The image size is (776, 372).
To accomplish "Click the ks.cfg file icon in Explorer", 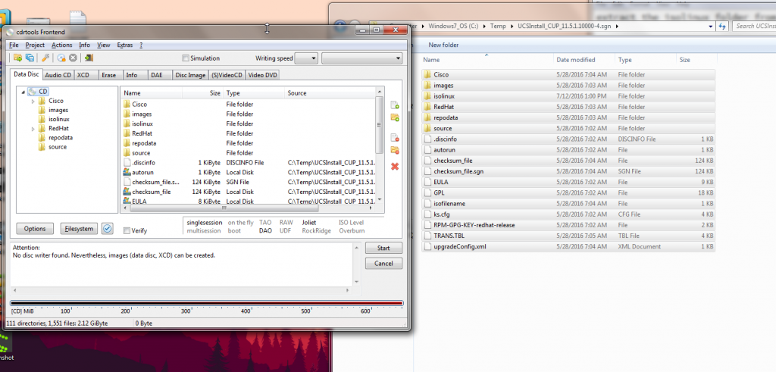I will click(x=427, y=214).
